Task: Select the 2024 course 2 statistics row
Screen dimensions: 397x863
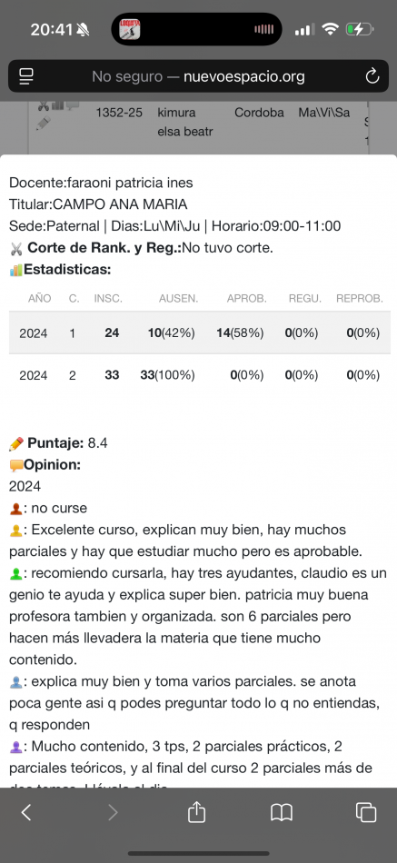Action: point(199,375)
